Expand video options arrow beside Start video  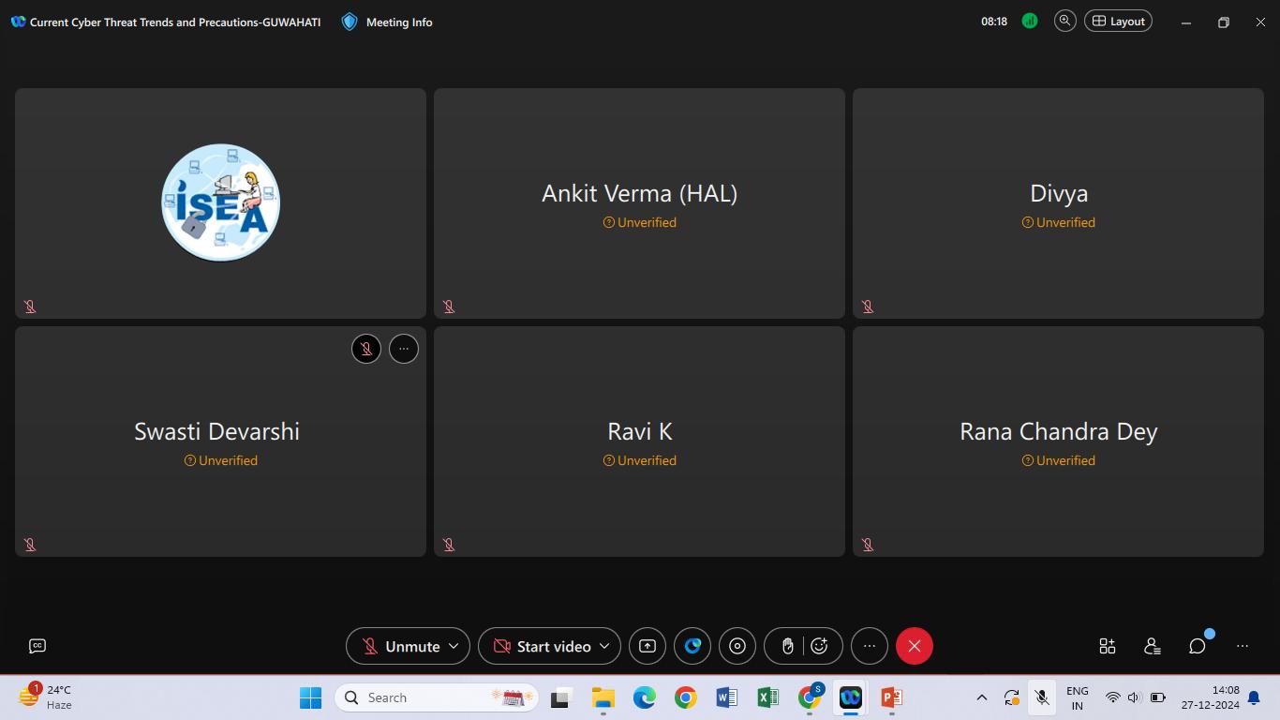click(x=604, y=646)
